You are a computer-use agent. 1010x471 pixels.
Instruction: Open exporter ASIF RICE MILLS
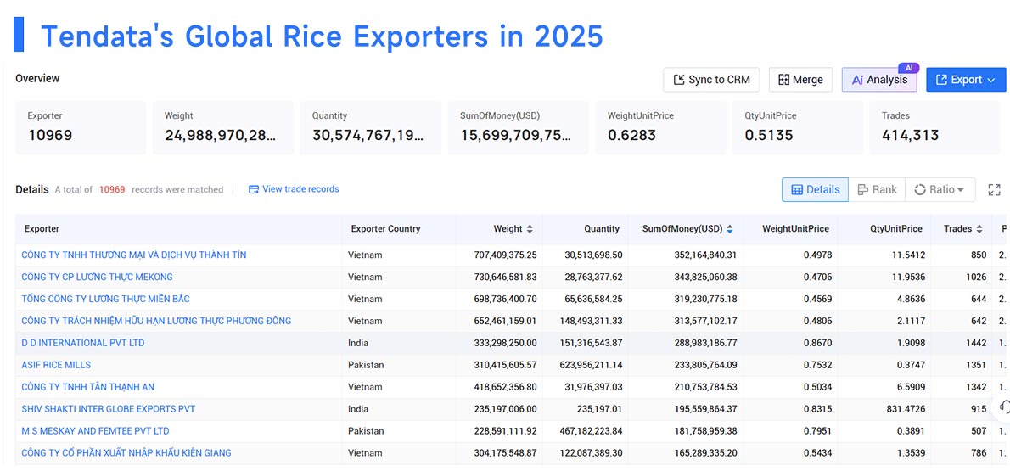click(x=56, y=365)
